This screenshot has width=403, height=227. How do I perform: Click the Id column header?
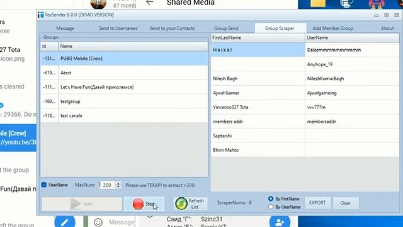[50, 46]
